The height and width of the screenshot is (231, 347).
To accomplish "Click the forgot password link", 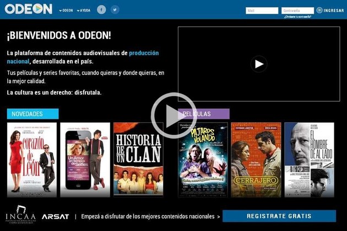I will 297,17.
